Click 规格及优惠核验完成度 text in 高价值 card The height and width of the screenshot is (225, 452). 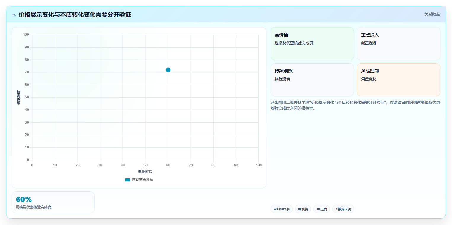pyautogui.click(x=294, y=43)
